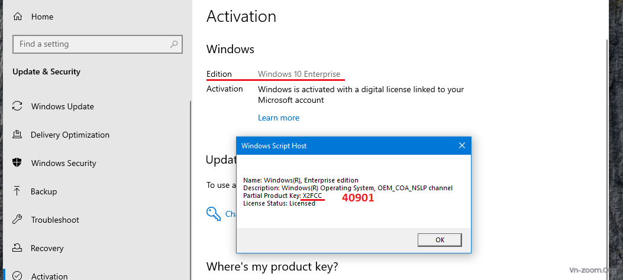Click the Delivery Optimization icon

17,135
